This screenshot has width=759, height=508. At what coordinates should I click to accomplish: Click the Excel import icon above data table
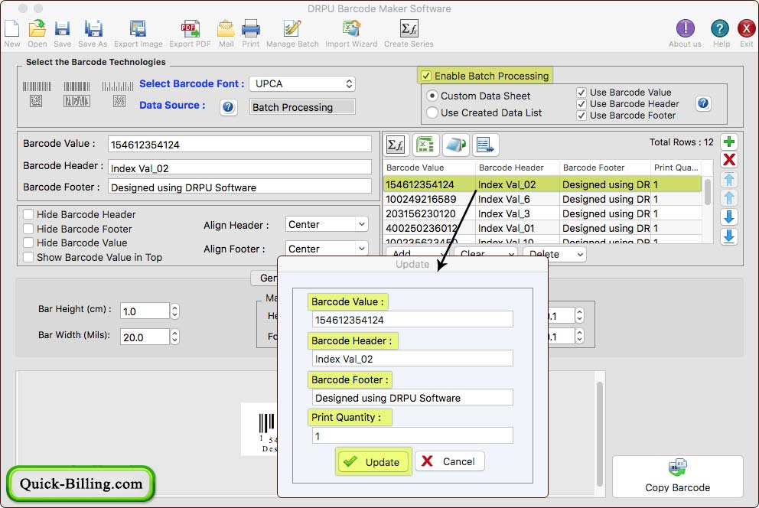[x=426, y=145]
